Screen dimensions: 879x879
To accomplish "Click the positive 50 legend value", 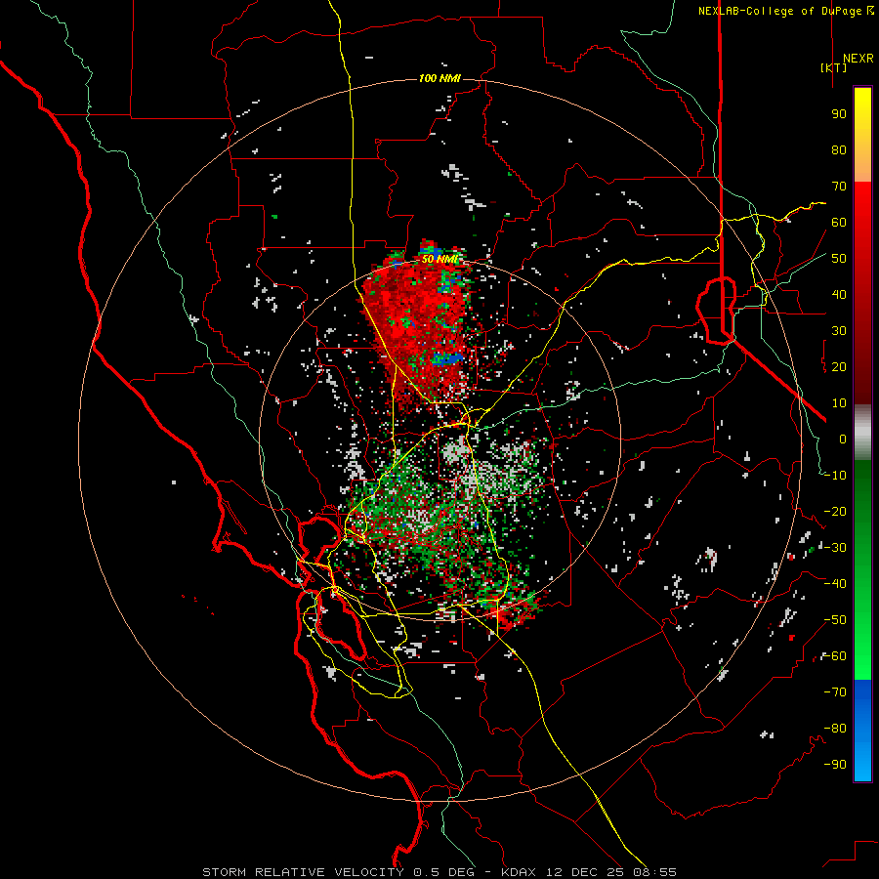I will point(839,259).
